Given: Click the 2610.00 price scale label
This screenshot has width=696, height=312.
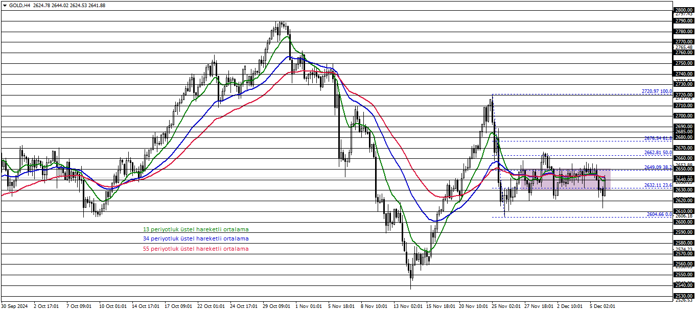Looking at the screenshot, I should [x=684, y=211].
